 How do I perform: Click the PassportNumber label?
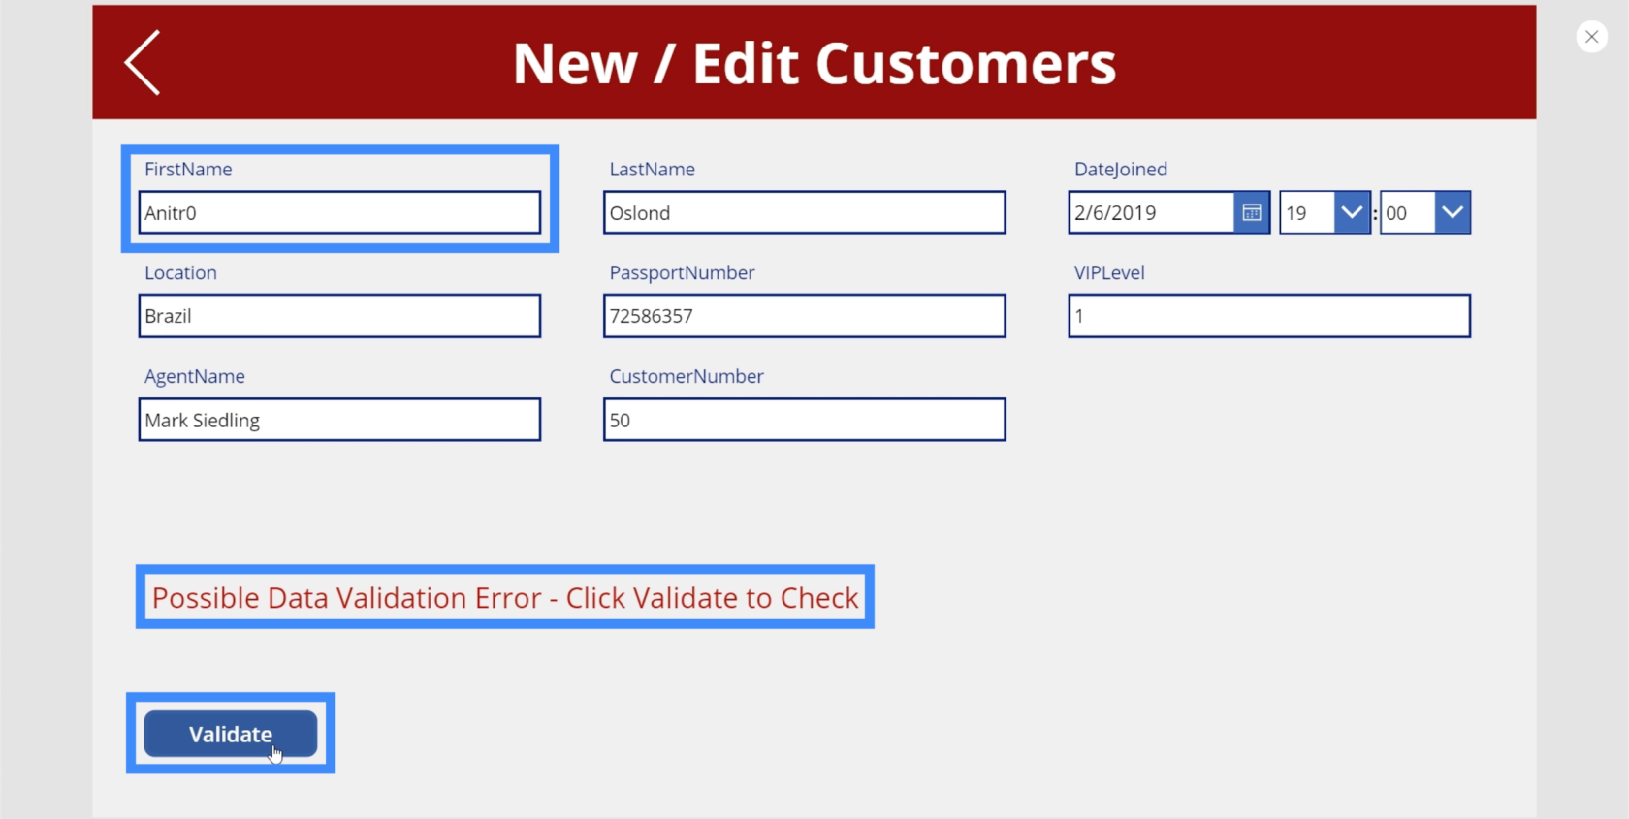pos(682,272)
